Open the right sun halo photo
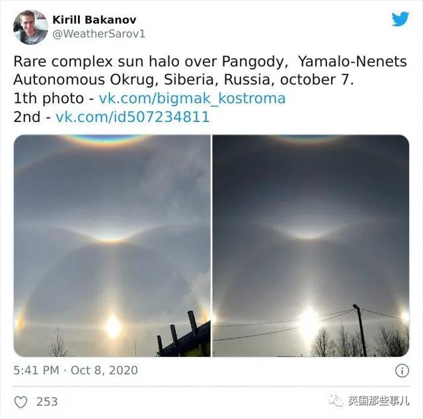 pos(311,246)
